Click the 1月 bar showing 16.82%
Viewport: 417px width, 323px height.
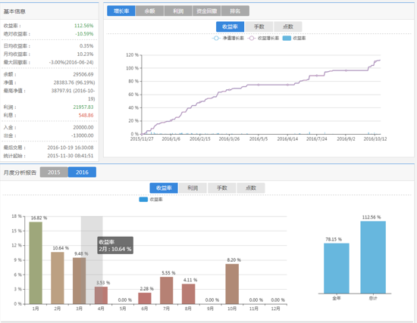tap(36, 262)
